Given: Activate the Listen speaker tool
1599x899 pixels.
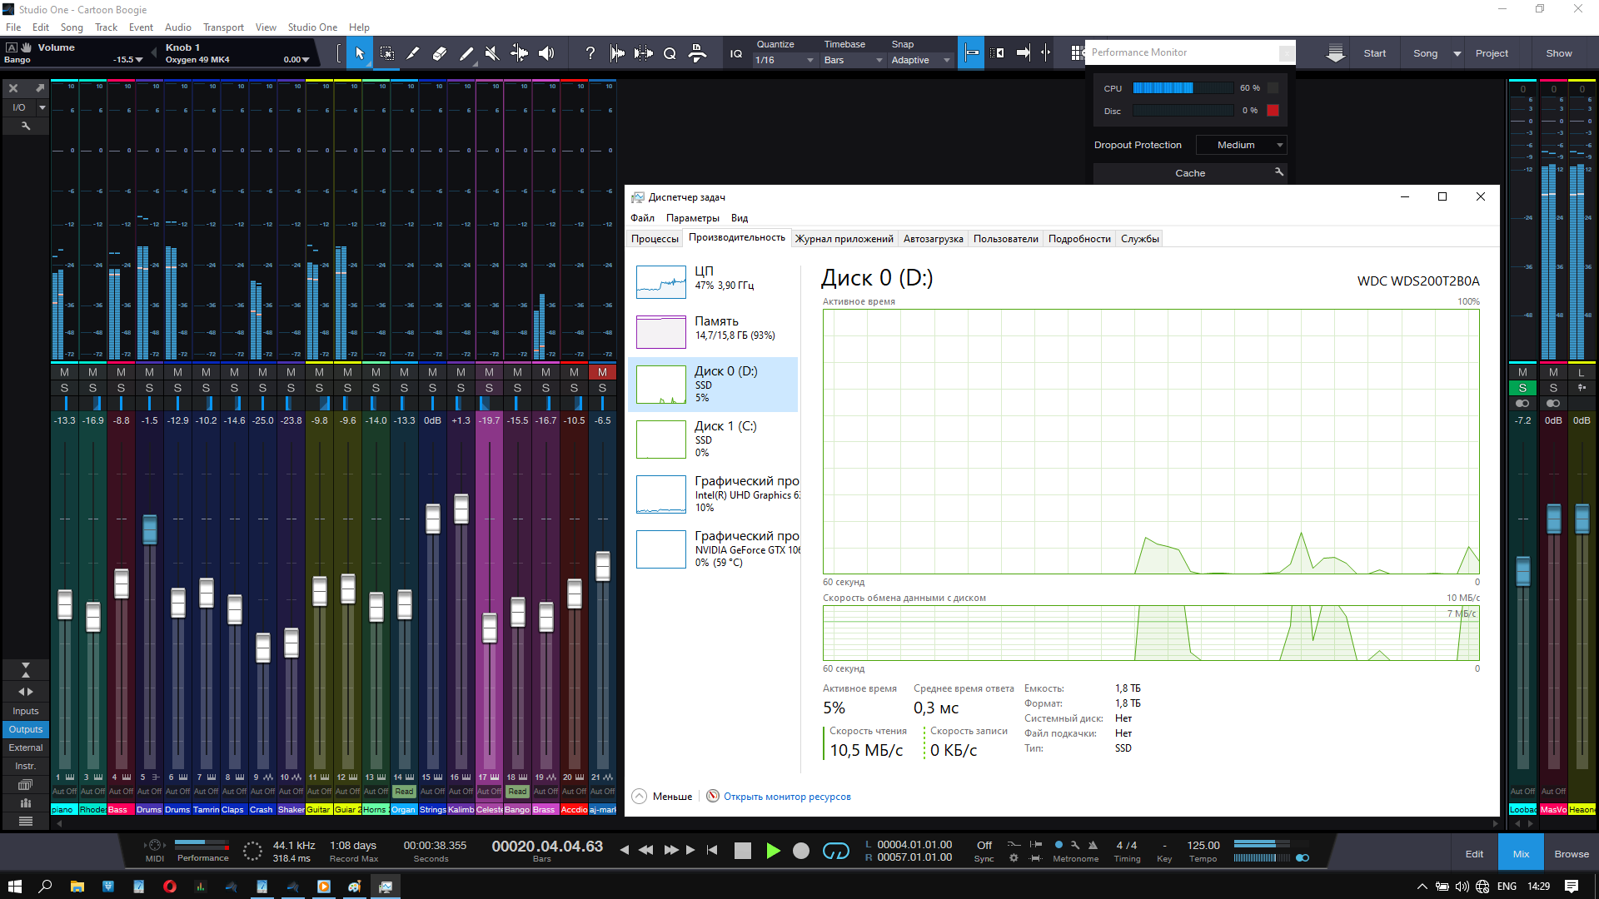Looking at the screenshot, I should 546,53.
